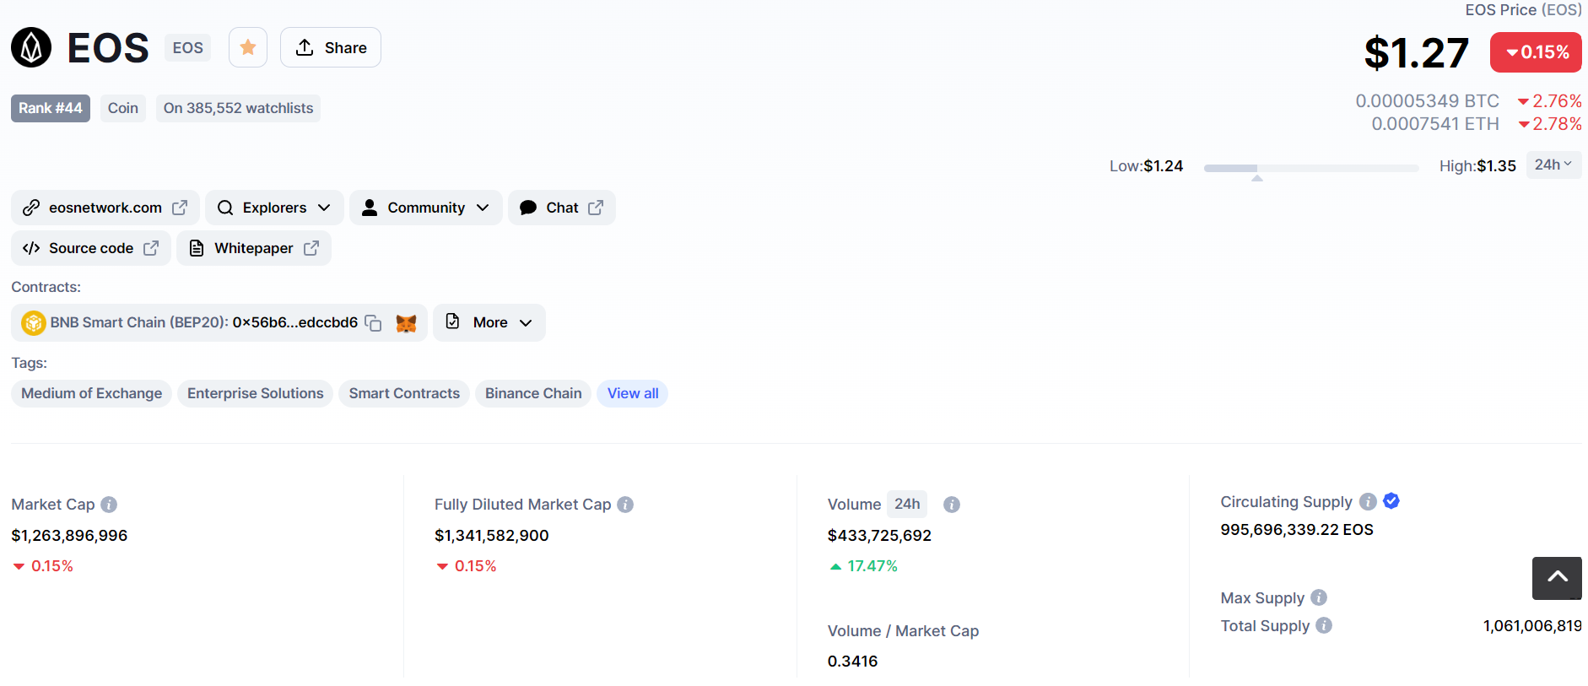Open the eosnetwork.com website link
This screenshot has width=1588, height=686.
(105, 208)
